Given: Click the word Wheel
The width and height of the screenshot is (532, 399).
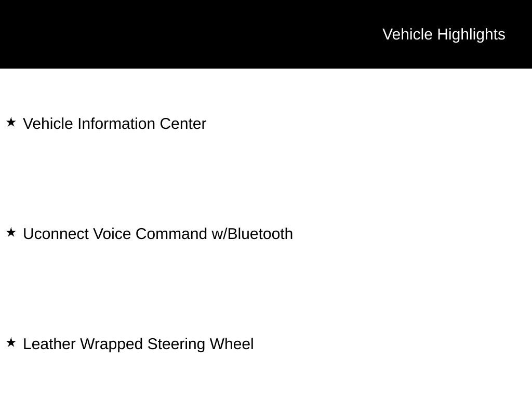Looking at the screenshot, I should (232, 344).
